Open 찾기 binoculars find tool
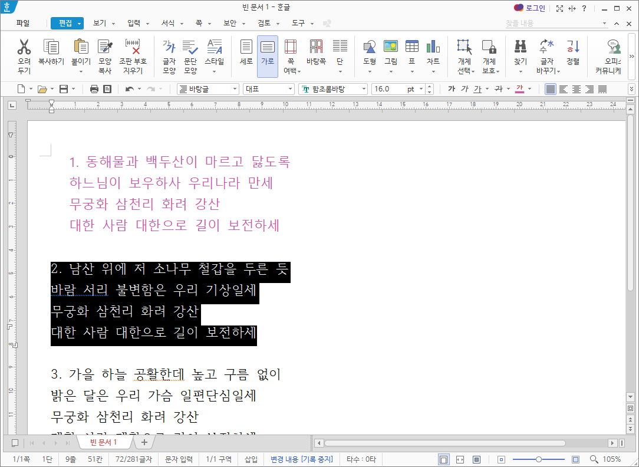The height and width of the screenshot is (467, 639). click(521, 47)
